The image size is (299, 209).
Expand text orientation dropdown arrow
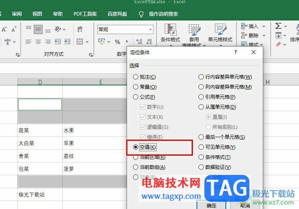click(64, 30)
